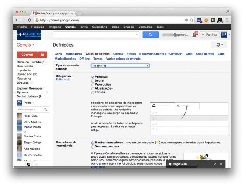Select Mostrar marcadores radio button

[92, 143]
